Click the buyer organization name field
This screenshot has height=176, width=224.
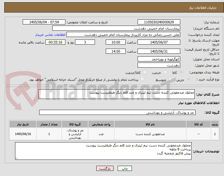click(116, 28)
